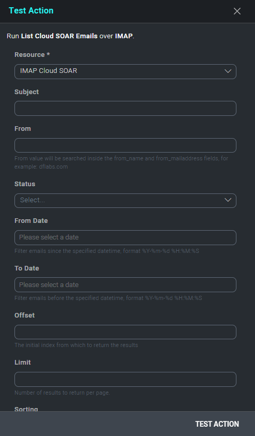Click the To Date field label

27,268
